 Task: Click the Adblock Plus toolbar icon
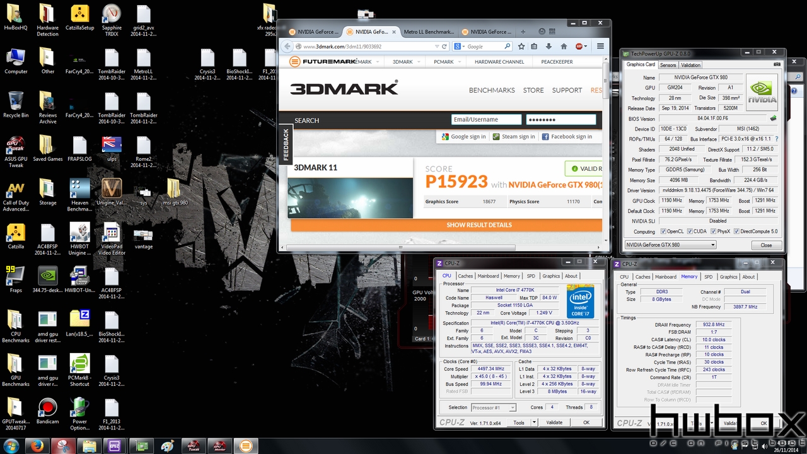click(x=579, y=46)
